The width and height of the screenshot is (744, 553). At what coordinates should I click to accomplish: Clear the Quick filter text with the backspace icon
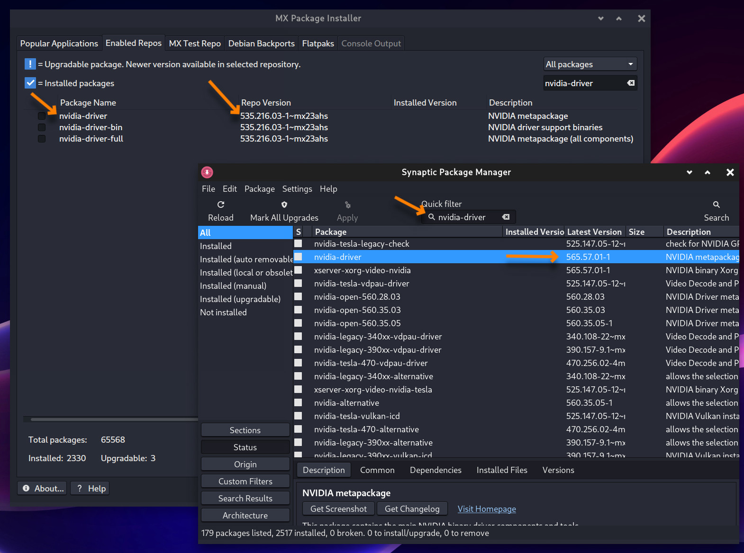[x=506, y=217]
